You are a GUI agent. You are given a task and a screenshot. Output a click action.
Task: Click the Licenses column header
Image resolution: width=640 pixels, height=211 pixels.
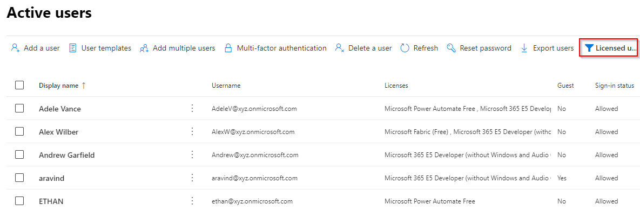pos(396,86)
